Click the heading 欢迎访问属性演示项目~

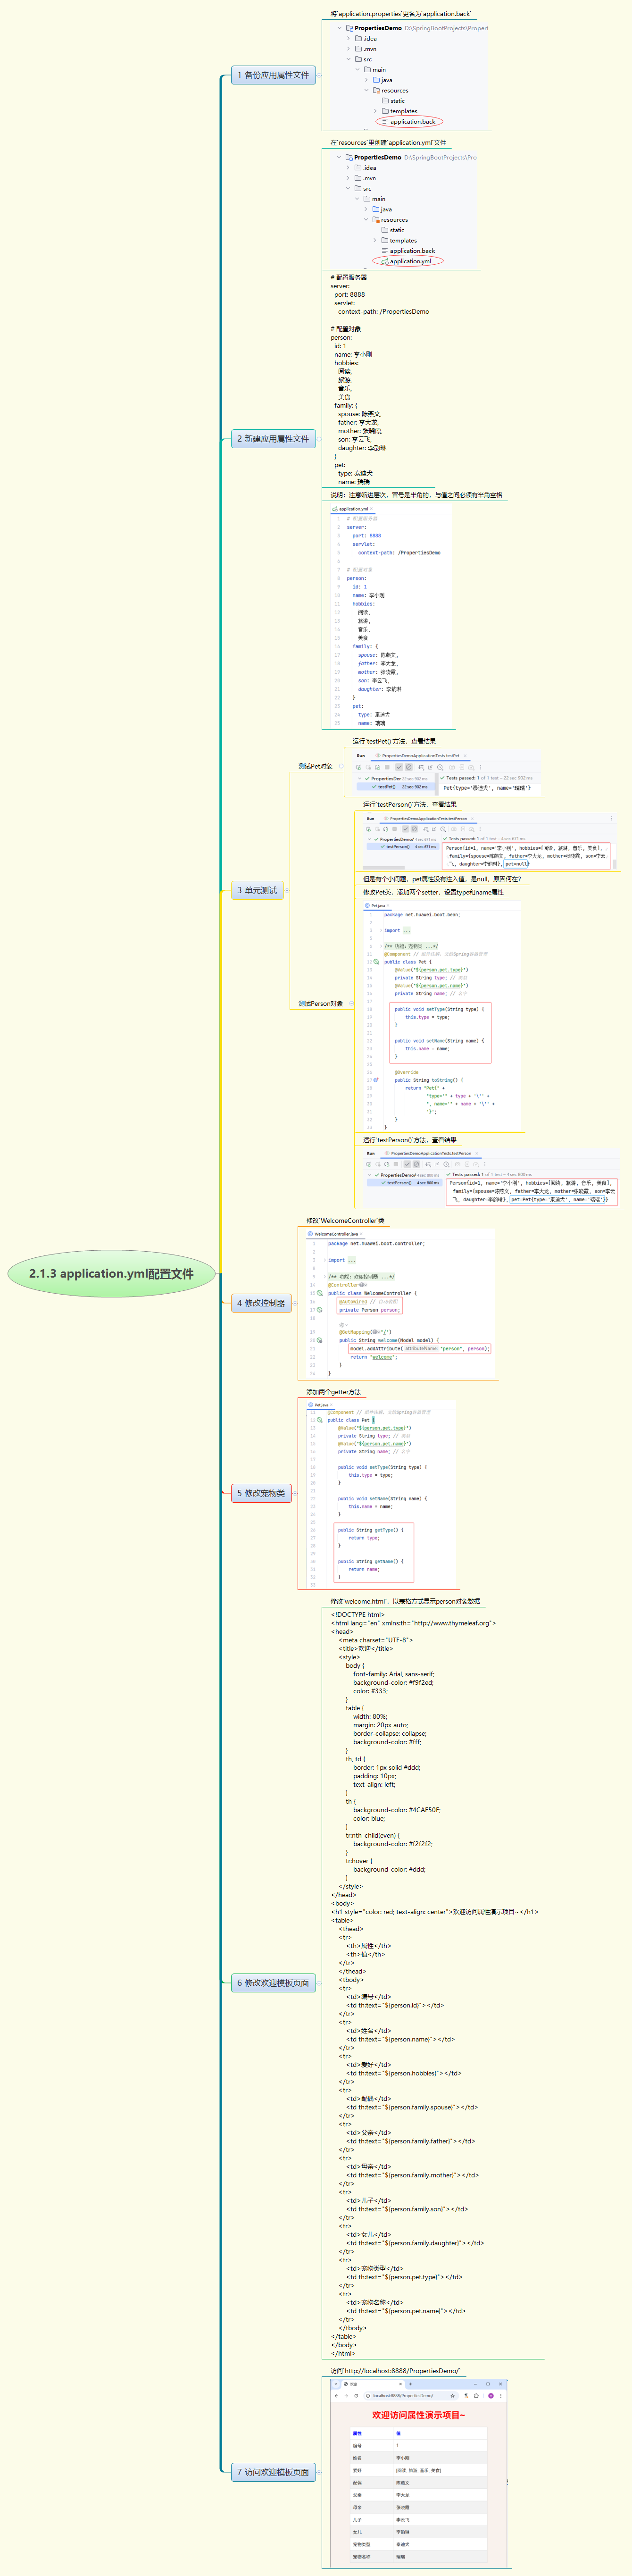(418, 2415)
